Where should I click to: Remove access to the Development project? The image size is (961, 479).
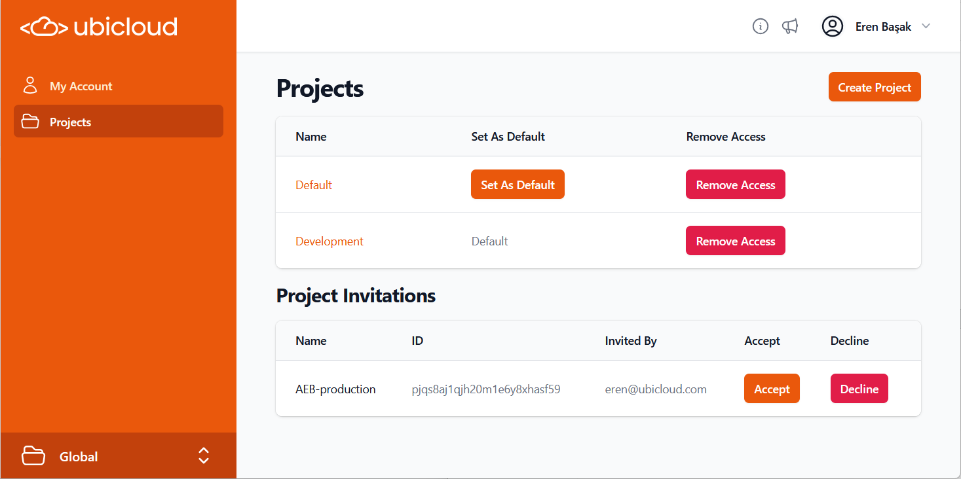click(x=735, y=240)
